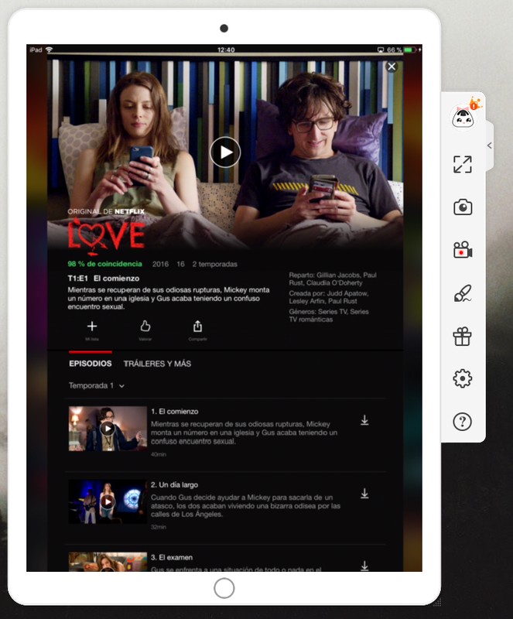Image resolution: width=513 pixels, height=619 pixels.
Task: Download episode 2 Un día largo
Action: tap(364, 493)
